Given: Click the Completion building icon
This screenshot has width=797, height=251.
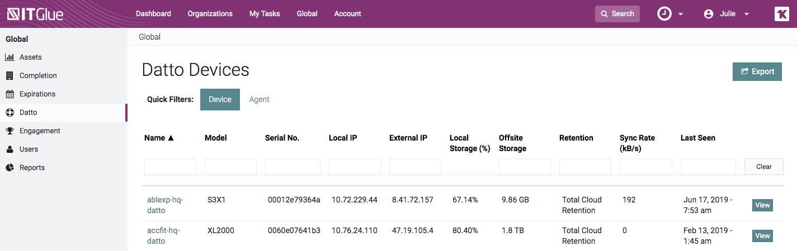Looking at the screenshot, I should [10, 76].
